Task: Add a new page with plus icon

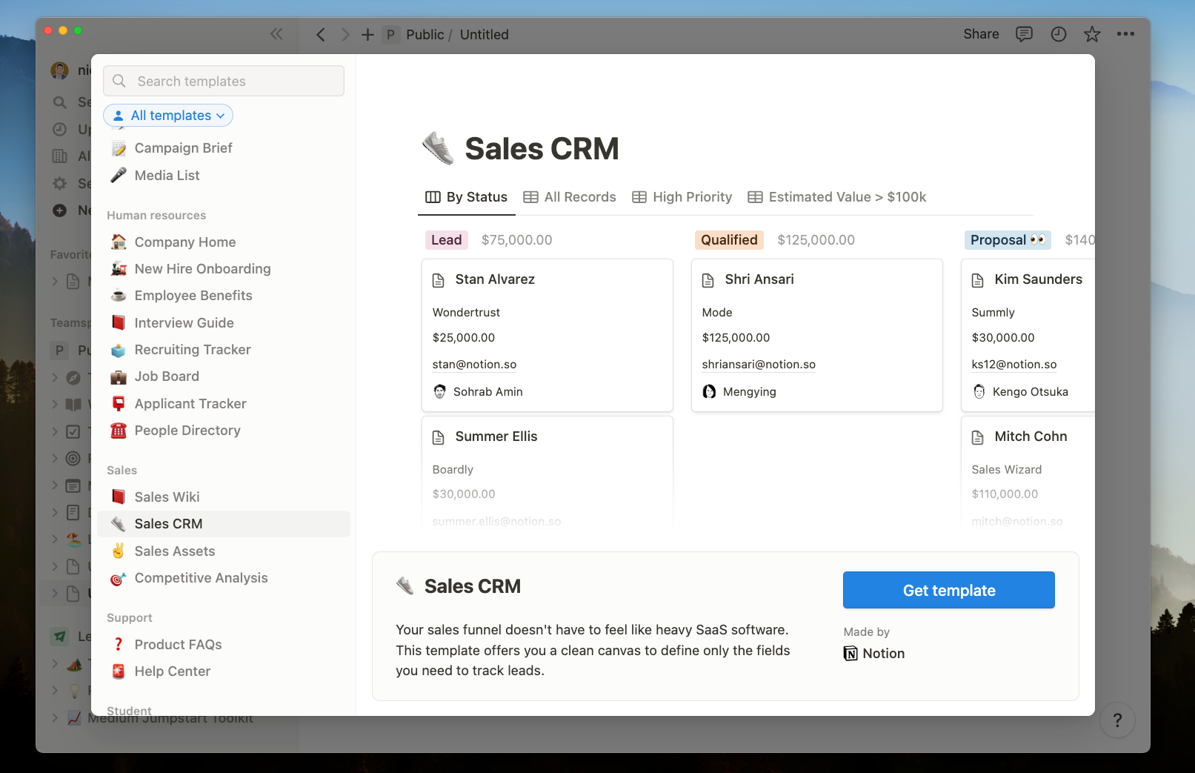Action: (367, 35)
